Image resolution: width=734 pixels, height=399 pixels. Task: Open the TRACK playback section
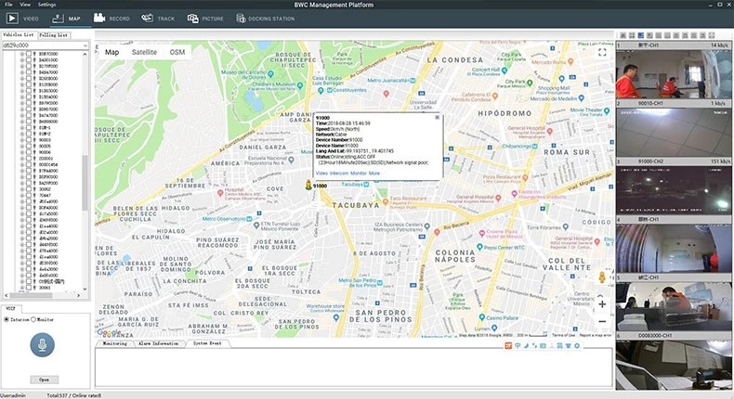(158, 19)
